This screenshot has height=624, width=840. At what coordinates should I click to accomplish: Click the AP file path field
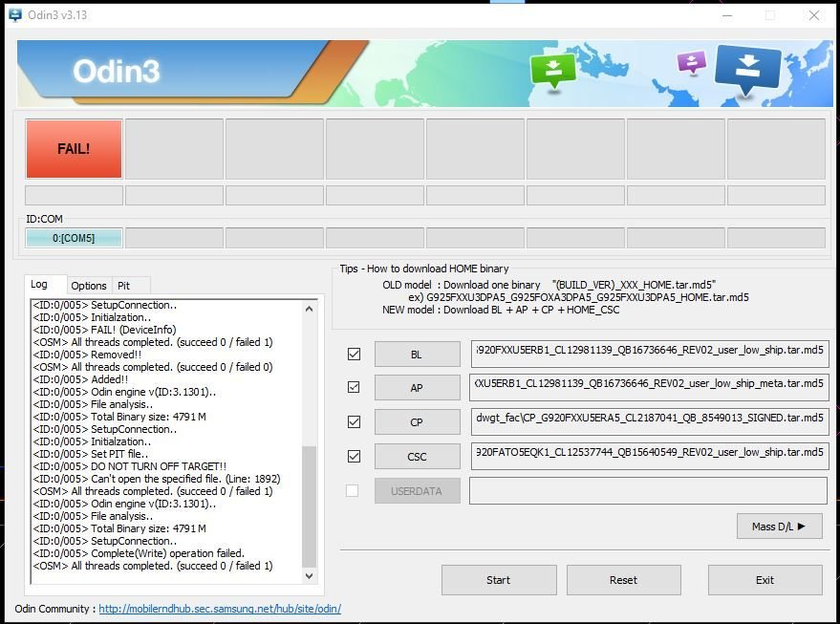coord(649,387)
